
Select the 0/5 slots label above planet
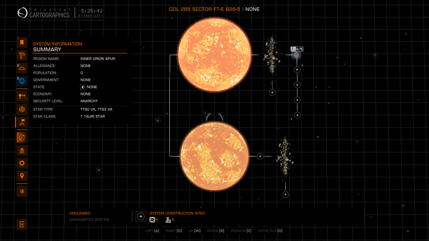(x=297, y=49)
